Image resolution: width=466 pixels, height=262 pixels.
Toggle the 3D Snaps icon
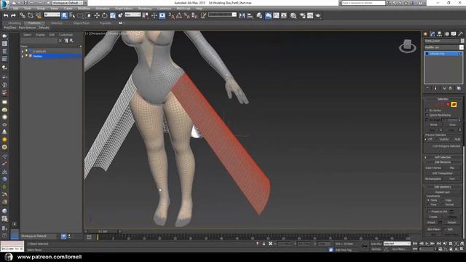pos(171,15)
